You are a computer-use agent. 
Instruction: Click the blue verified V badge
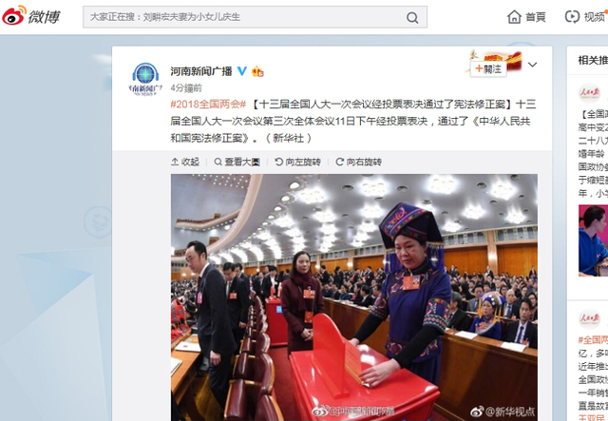tap(242, 71)
